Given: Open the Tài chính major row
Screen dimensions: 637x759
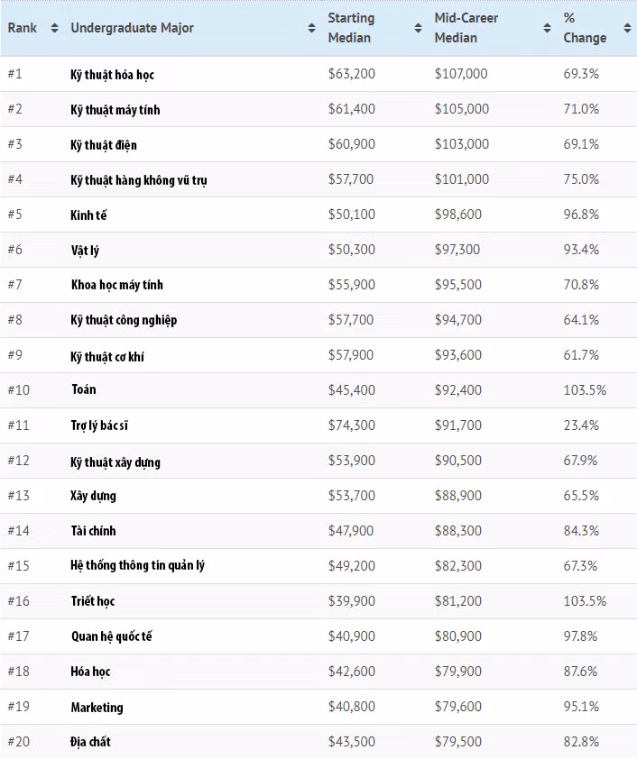Looking at the screenshot, I should click(x=94, y=532).
